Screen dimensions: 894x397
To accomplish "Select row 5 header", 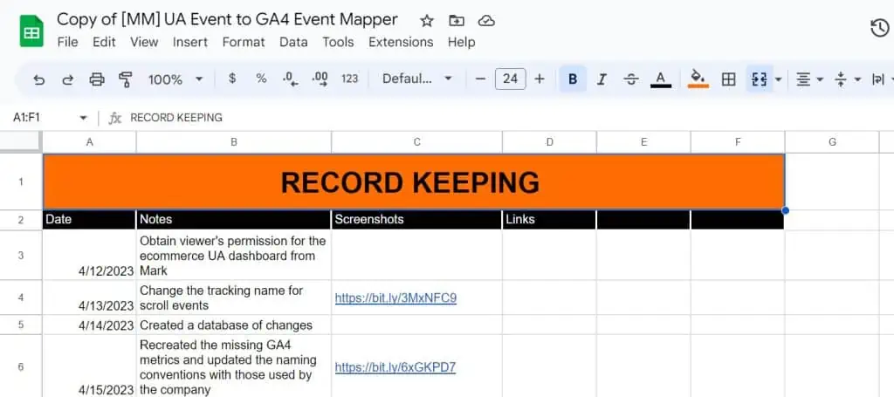I will pyautogui.click(x=21, y=325).
